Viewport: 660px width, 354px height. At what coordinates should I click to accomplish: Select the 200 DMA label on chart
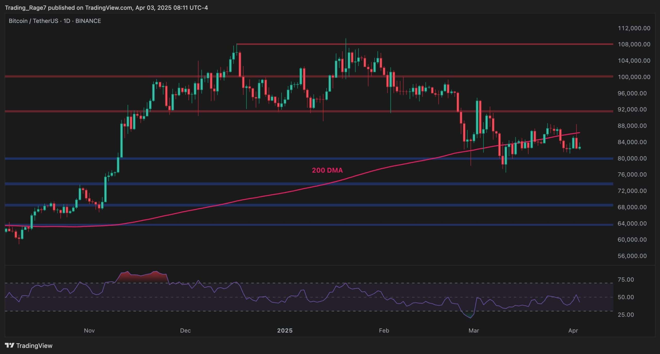327,170
